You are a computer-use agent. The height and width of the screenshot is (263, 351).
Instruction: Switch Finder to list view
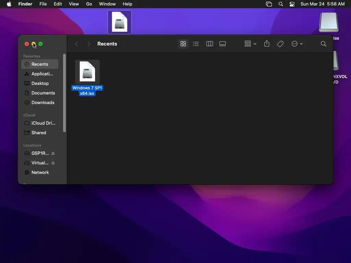(x=196, y=44)
